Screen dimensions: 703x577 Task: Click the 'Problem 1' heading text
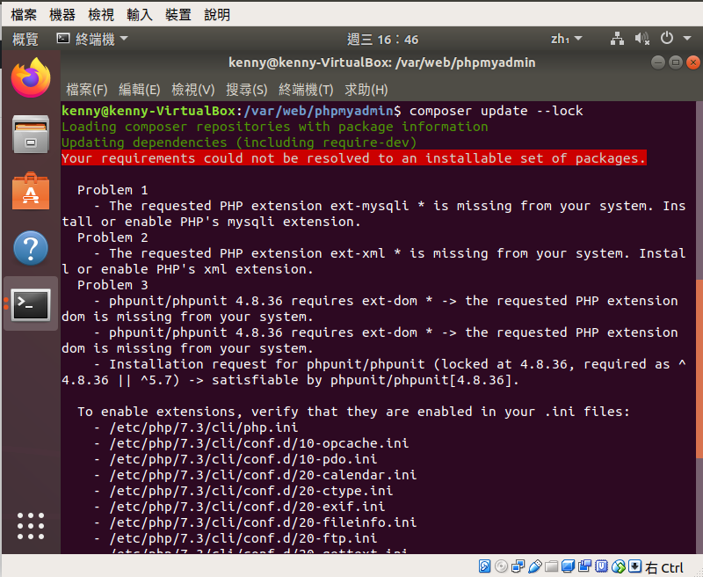pos(112,190)
